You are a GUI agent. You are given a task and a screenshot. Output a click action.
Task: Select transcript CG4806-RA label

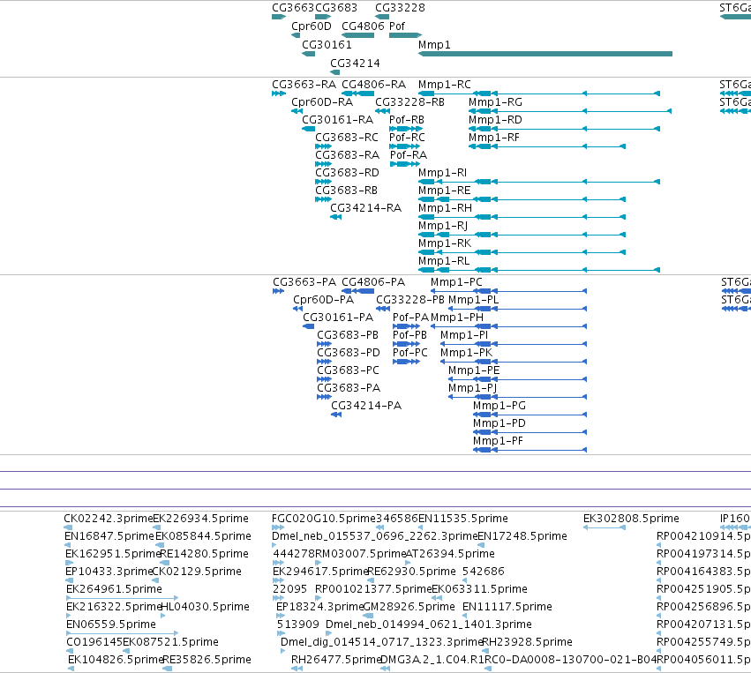(x=373, y=85)
